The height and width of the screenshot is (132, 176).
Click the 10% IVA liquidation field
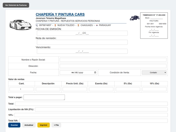tap(91, 115)
